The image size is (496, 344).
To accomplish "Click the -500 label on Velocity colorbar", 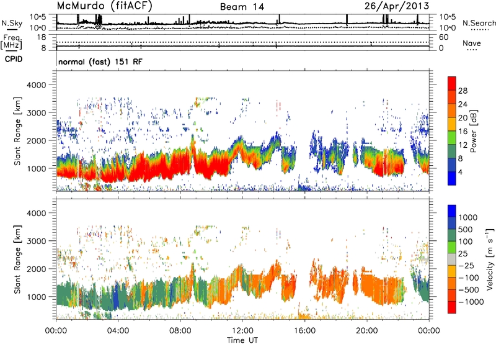I will pos(469,289).
